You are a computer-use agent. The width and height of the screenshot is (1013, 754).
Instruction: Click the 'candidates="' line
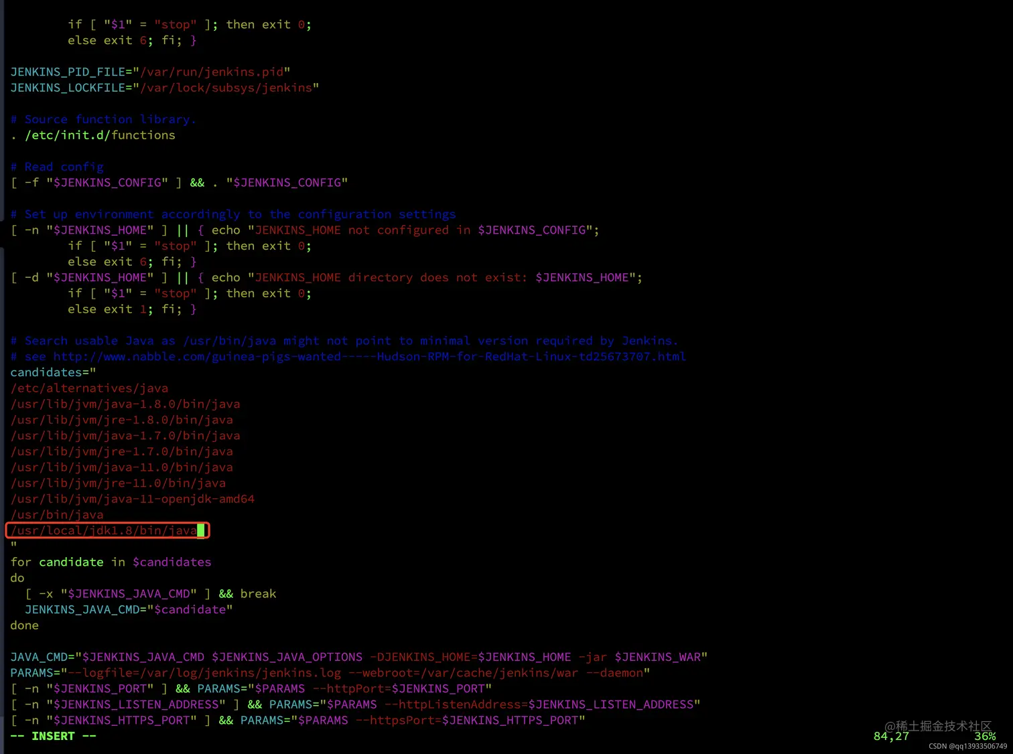click(53, 372)
